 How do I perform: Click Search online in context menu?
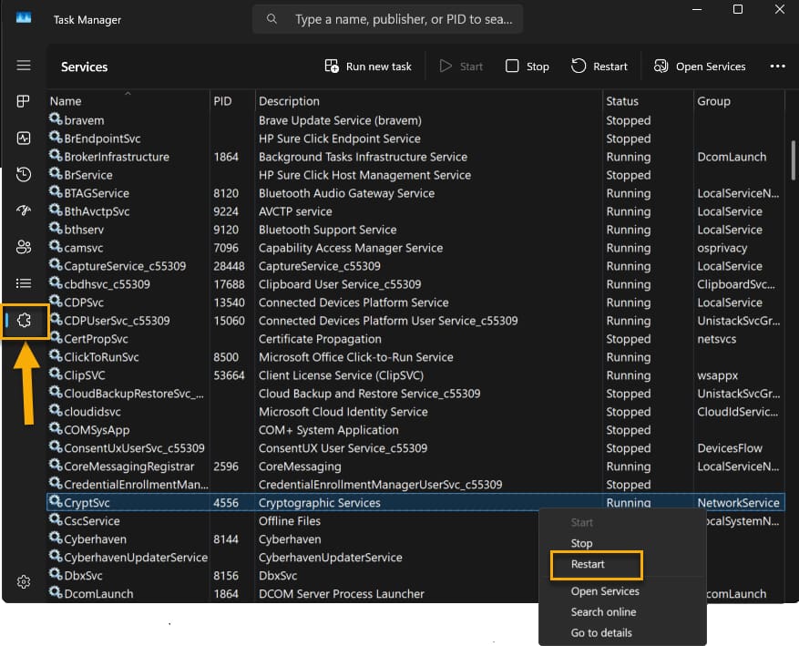603,612
